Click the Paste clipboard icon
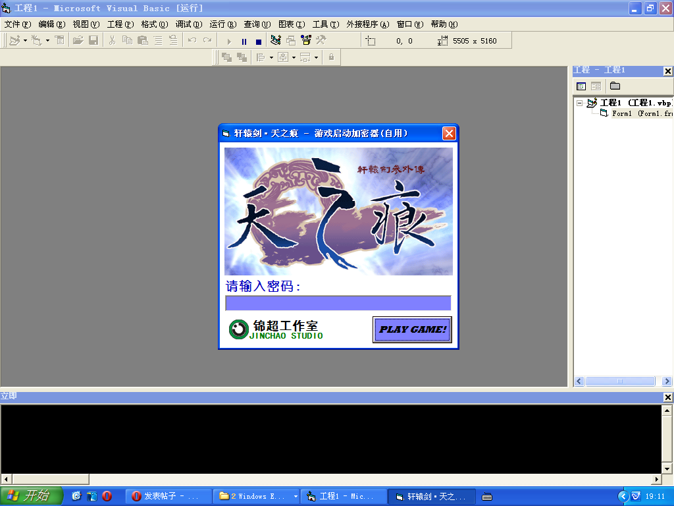The height and width of the screenshot is (506, 674). tap(143, 40)
